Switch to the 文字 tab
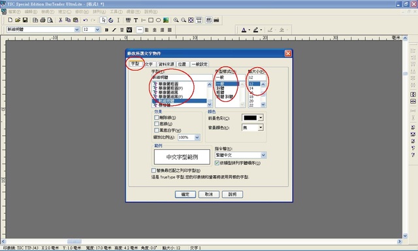The width and height of the screenshot is (418, 251). (x=149, y=64)
